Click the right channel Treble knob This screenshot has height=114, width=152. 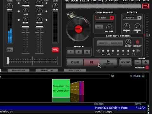coord(40,2)
